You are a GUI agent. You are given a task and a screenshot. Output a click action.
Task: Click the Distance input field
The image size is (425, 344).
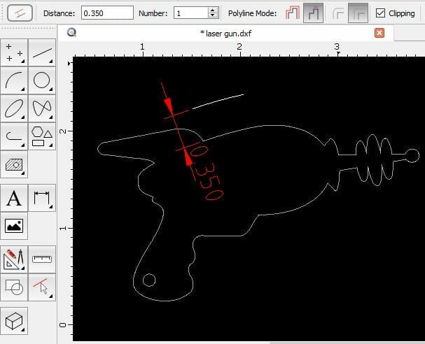pyautogui.click(x=107, y=13)
